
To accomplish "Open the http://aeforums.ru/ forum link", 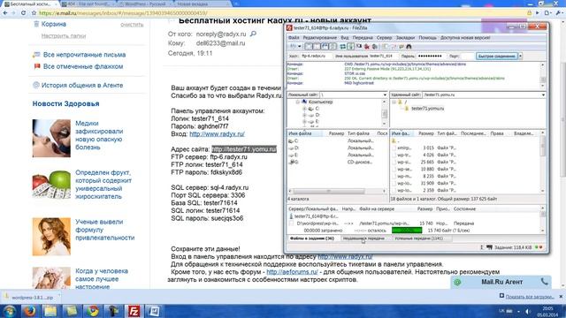I will point(292,272).
